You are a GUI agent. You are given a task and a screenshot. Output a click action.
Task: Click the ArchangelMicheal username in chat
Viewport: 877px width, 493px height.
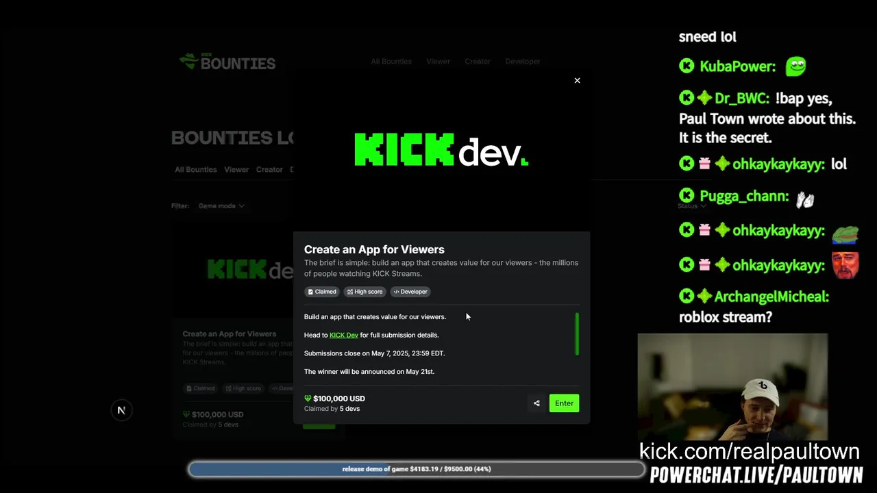tap(771, 297)
